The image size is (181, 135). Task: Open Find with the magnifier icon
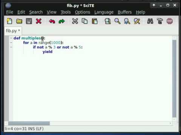(x=117, y=21)
